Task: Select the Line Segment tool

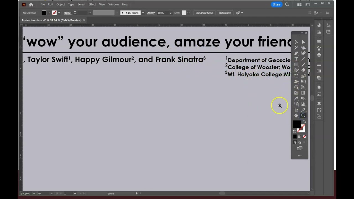Action: pos(303,59)
